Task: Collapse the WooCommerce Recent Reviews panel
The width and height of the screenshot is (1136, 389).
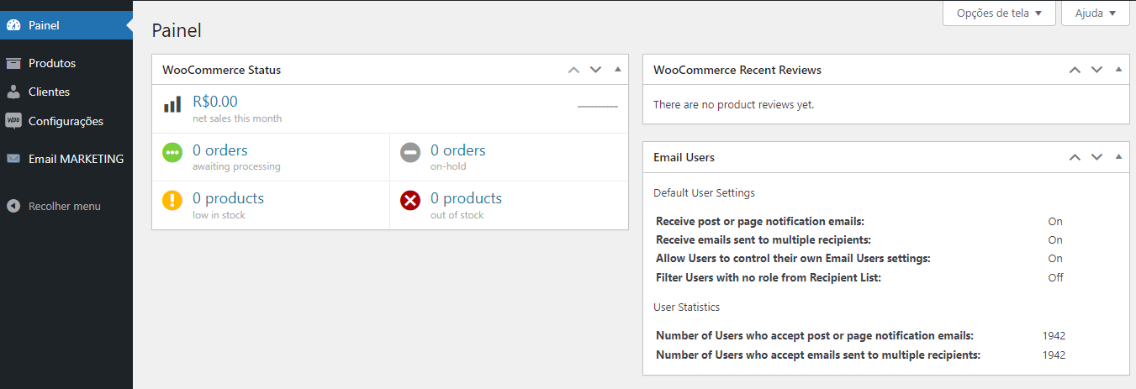Action: click(1118, 70)
